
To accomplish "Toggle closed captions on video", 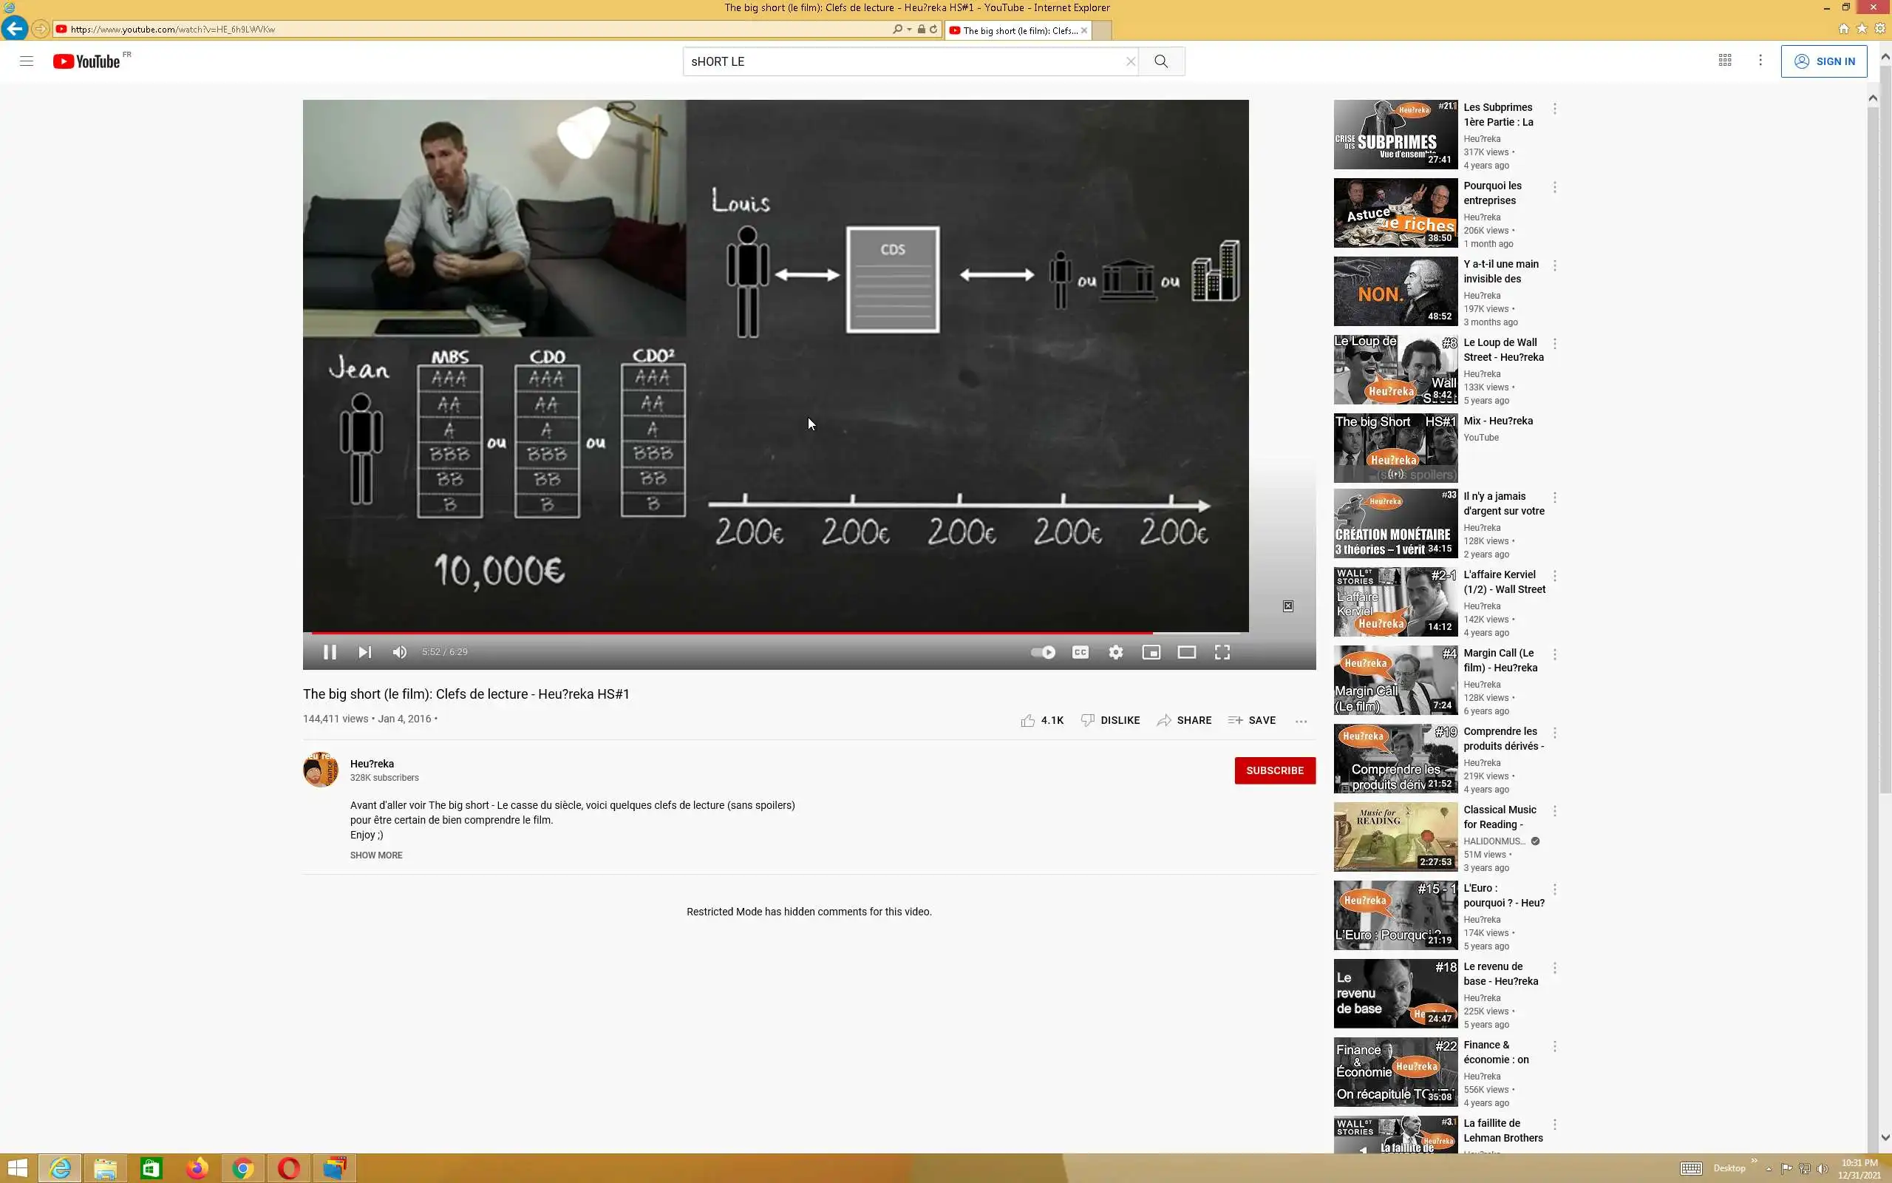I will pyautogui.click(x=1081, y=651).
